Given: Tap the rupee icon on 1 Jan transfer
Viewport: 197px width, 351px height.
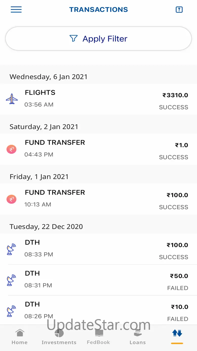Looking at the screenshot, I should pyautogui.click(x=11, y=199).
